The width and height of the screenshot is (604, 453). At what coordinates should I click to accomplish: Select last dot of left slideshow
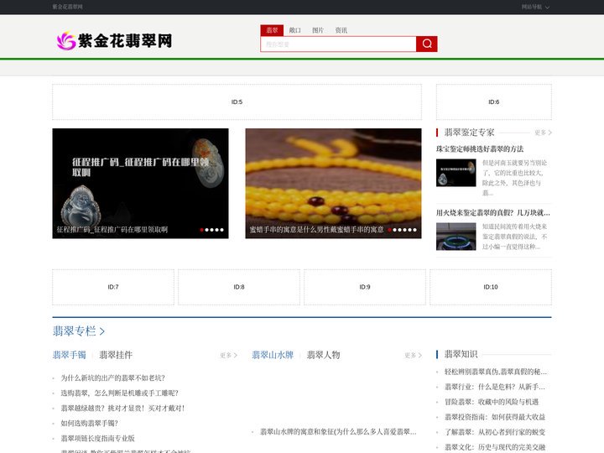click(221, 230)
